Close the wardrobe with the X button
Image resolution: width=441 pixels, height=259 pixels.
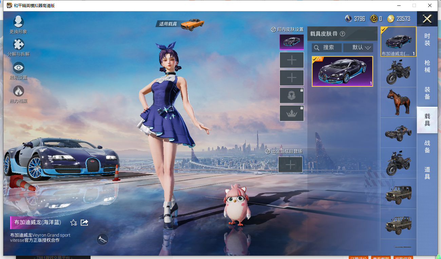pos(427,19)
